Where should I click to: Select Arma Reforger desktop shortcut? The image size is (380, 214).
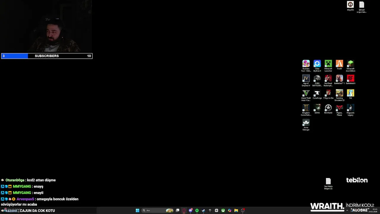pos(306,125)
